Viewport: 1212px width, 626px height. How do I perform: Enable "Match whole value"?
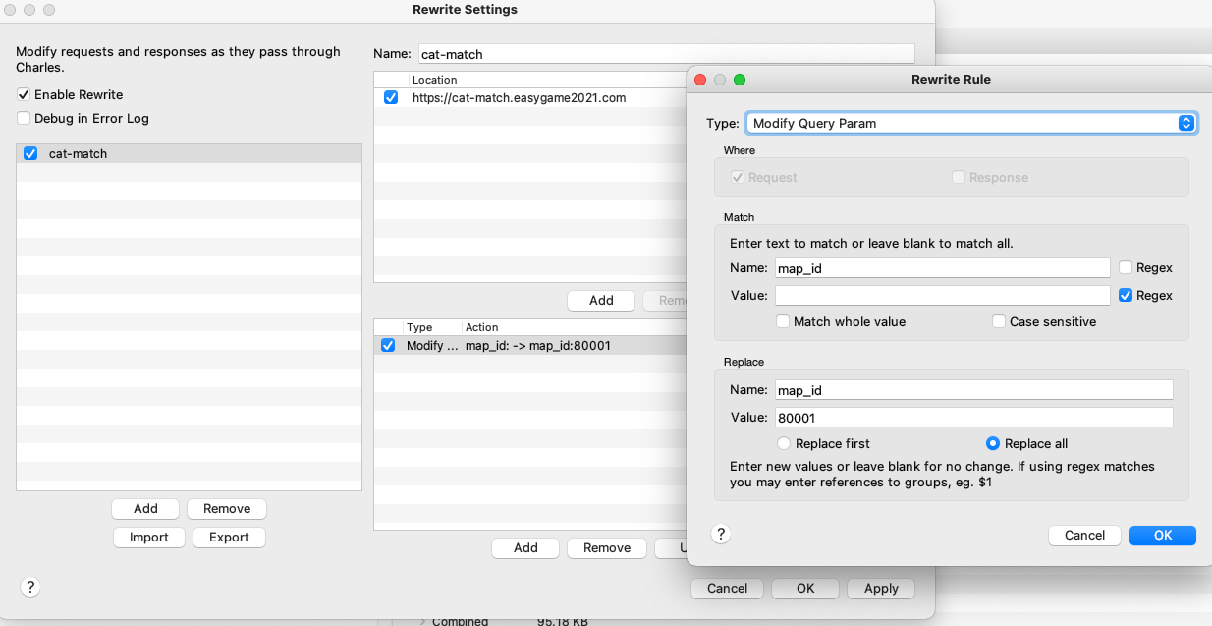tap(783, 321)
